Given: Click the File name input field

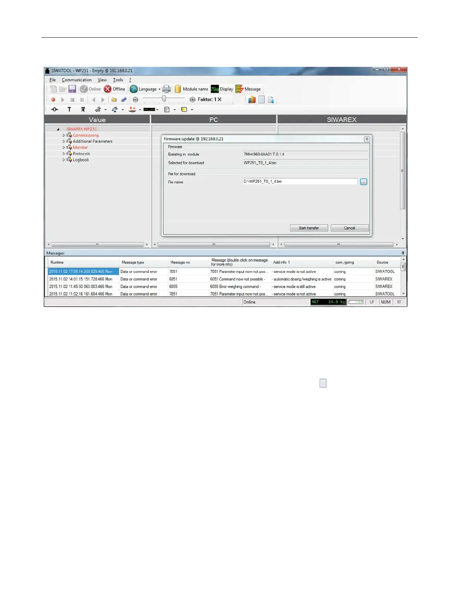Looking at the screenshot, I should [300, 182].
